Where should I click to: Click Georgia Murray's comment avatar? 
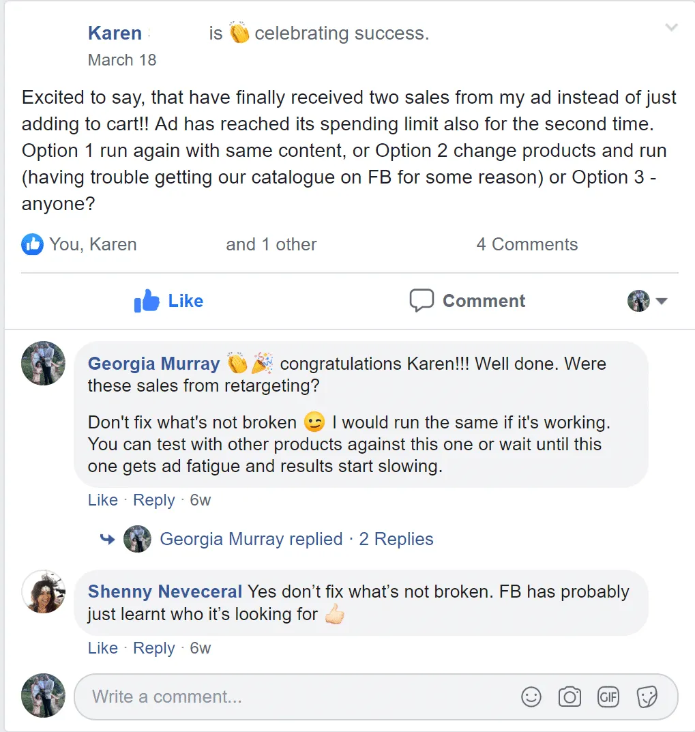pyautogui.click(x=44, y=364)
